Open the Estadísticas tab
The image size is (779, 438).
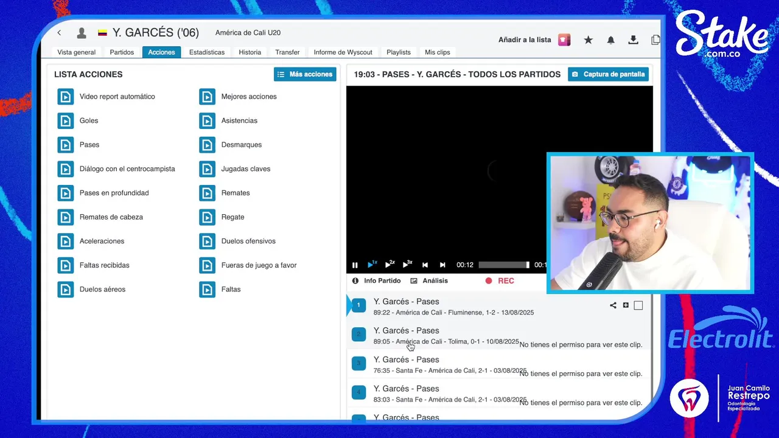point(207,52)
